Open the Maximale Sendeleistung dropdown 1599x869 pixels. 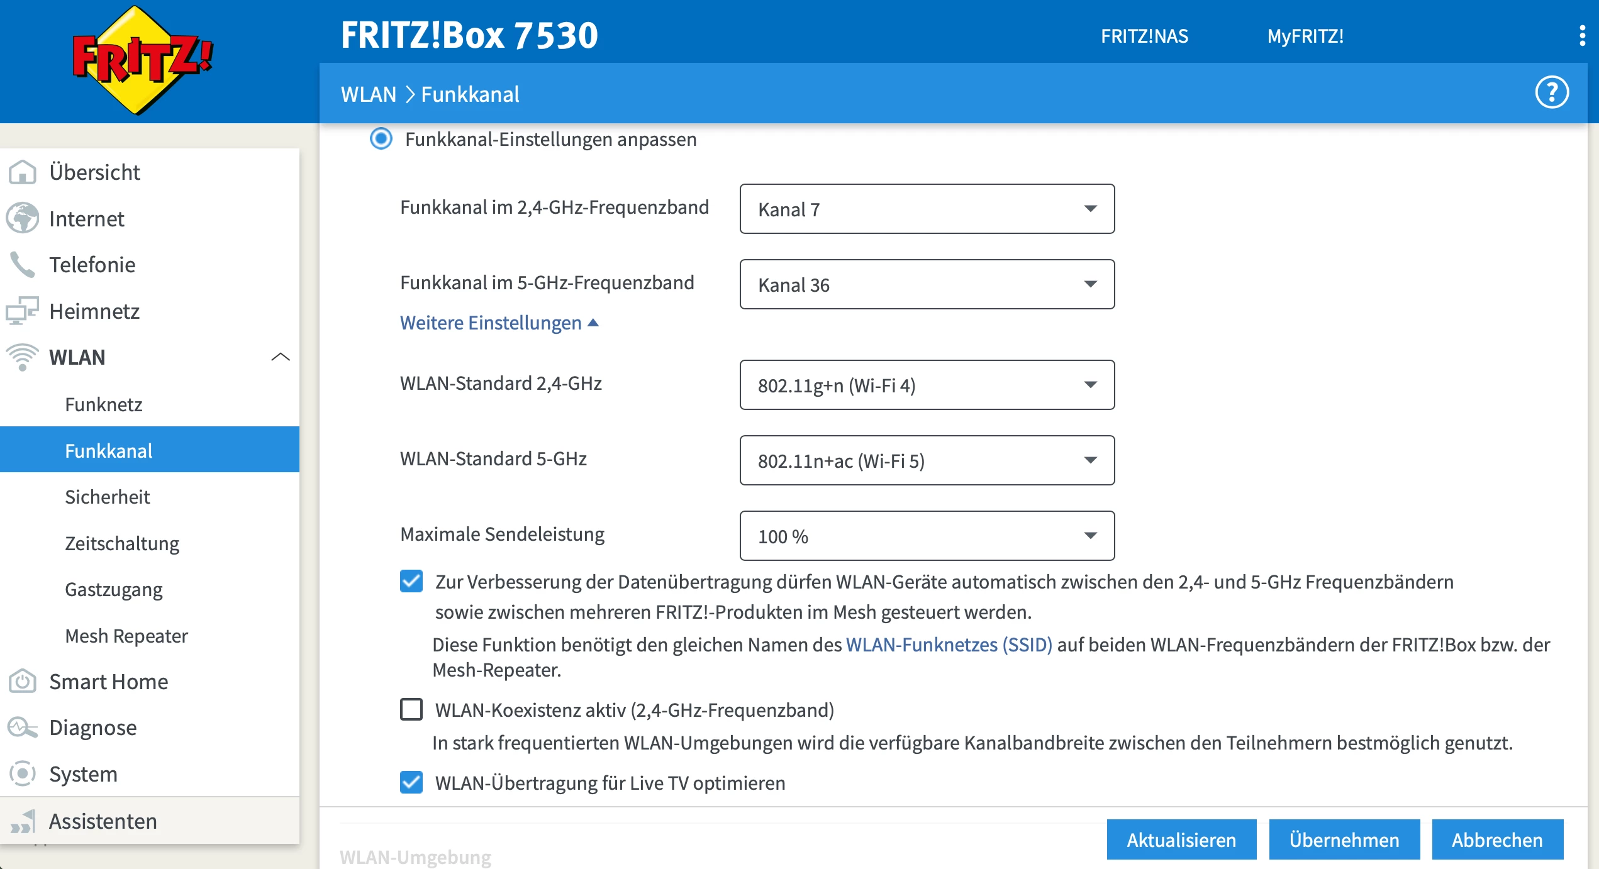point(927,536)
